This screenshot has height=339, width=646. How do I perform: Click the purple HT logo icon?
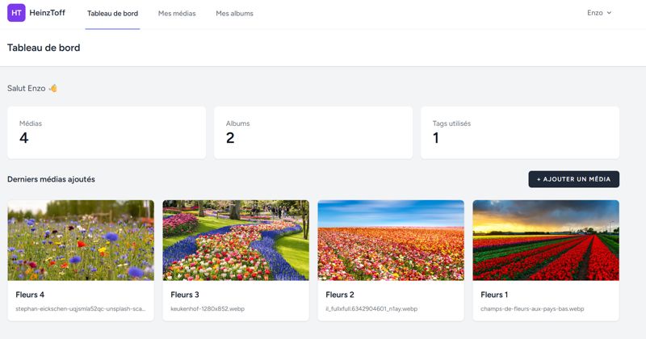16,13
